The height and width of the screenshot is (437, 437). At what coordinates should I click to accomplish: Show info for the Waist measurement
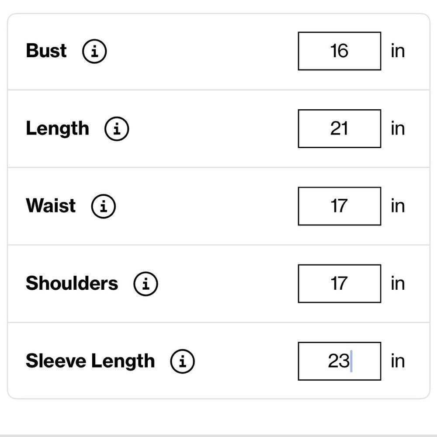point(104,206)
